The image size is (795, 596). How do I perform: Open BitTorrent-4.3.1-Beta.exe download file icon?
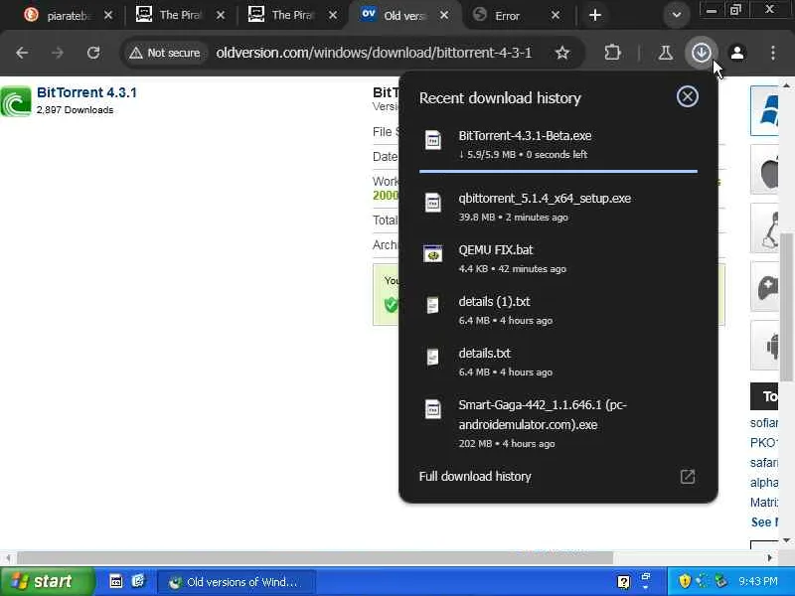pos(433,140)
